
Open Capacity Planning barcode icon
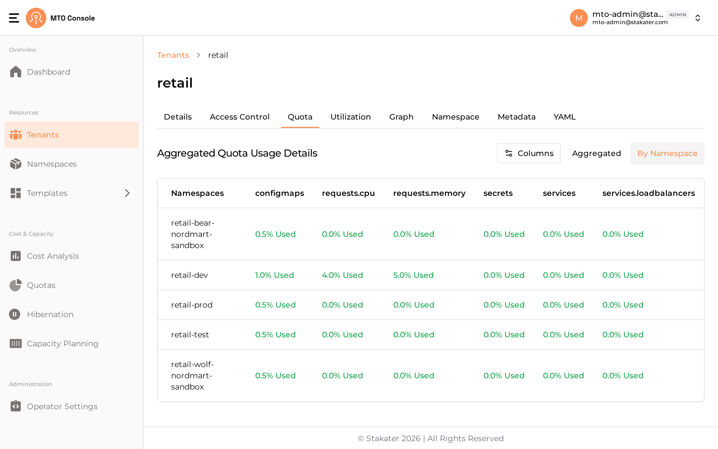(x=15, y=343)
